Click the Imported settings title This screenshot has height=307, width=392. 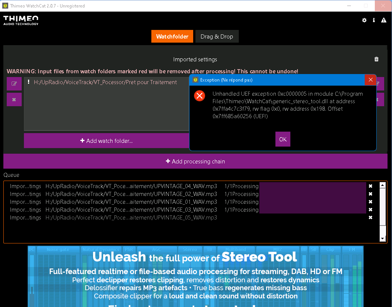pos(195,59)
